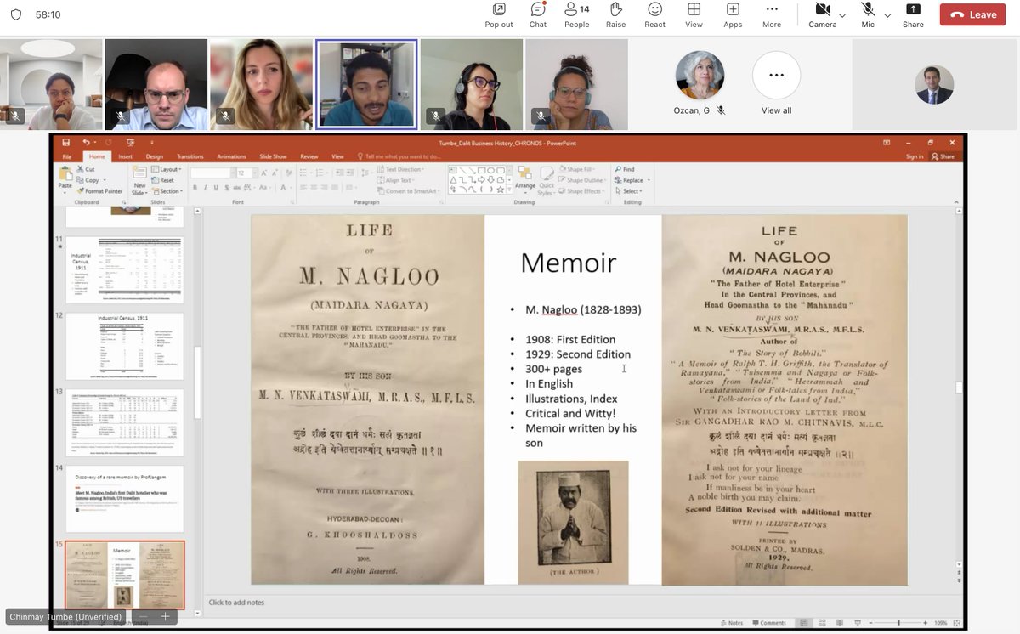Toggle the Mic mute state
Viewport: 1020px width, 634px height.
click(868, 14)
